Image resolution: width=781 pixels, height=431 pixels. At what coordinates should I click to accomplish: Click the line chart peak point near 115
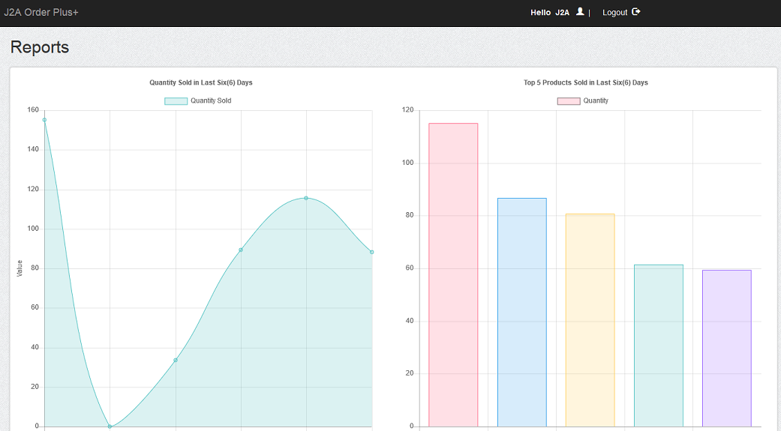pos(306,198)
